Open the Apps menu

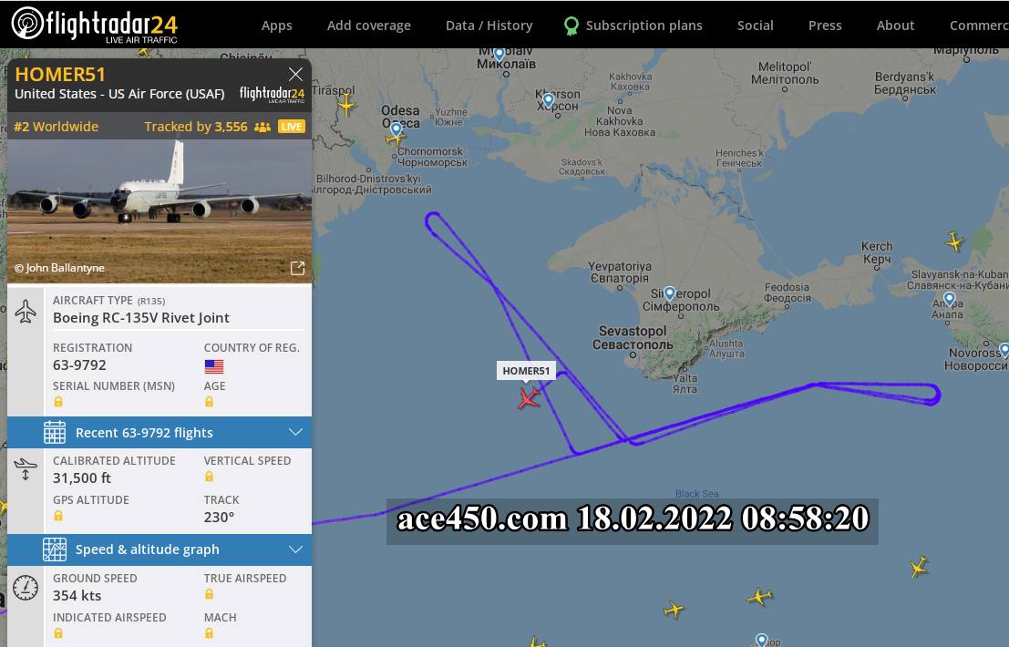pyautogui.click(x=277, y=26)
